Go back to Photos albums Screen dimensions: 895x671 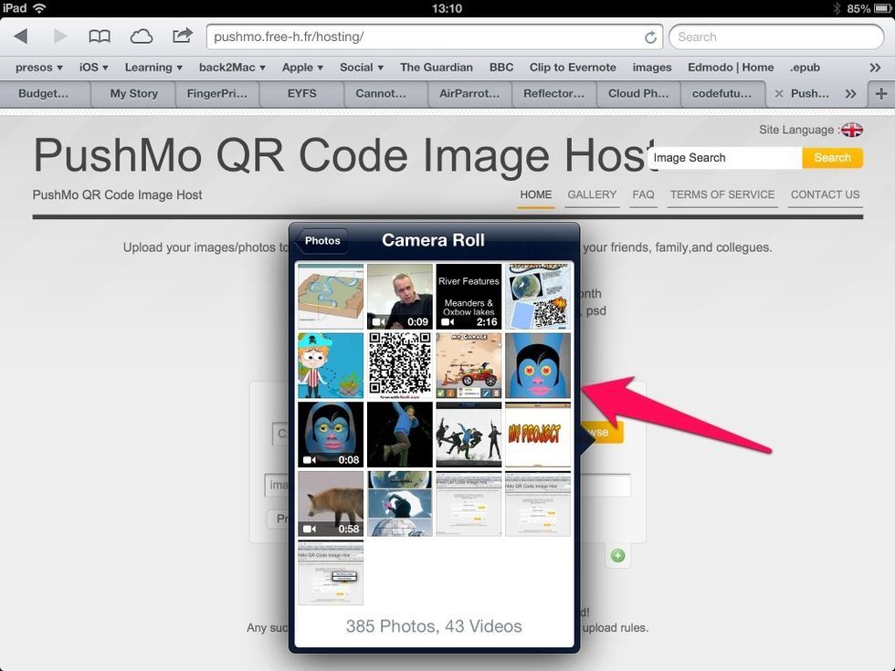click(321, 241)
